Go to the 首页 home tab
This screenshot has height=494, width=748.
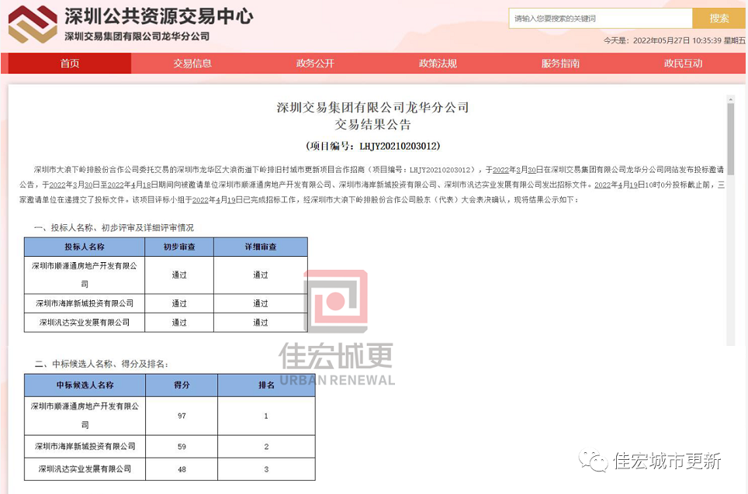click(70, 64)
